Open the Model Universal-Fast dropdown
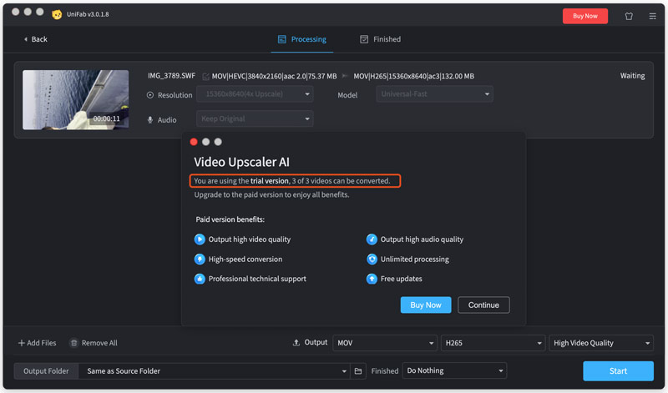This screenshot has width=668, height=393. [434, 94]
